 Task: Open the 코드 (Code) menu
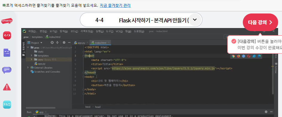click(74, 31)
